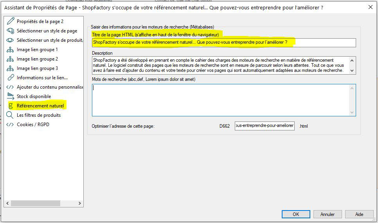Open Sélectionner un style de page

click(47, 31)
